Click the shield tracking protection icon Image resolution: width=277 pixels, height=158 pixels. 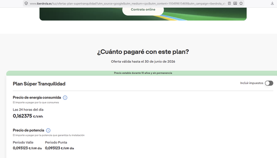pos(26,3)
